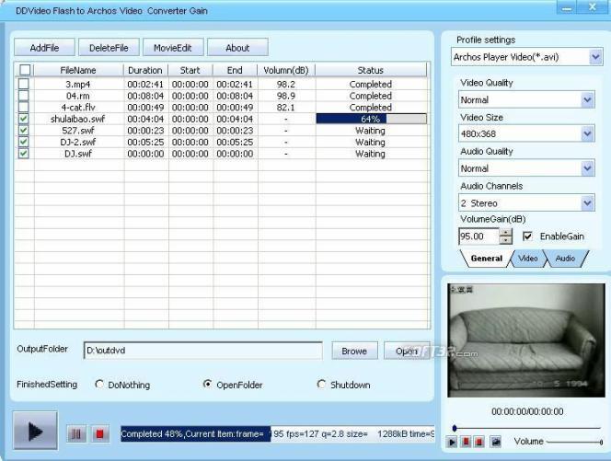The height and width of the screenshot is (461, 611).
Task: Expand the Video Quality dropdown
Action: click(x=588, y=100)
